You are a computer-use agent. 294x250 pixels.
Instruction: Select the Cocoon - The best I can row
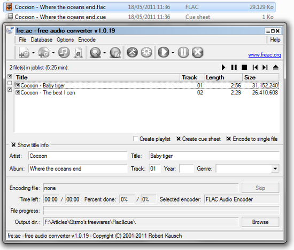click(x=146, y=92)
